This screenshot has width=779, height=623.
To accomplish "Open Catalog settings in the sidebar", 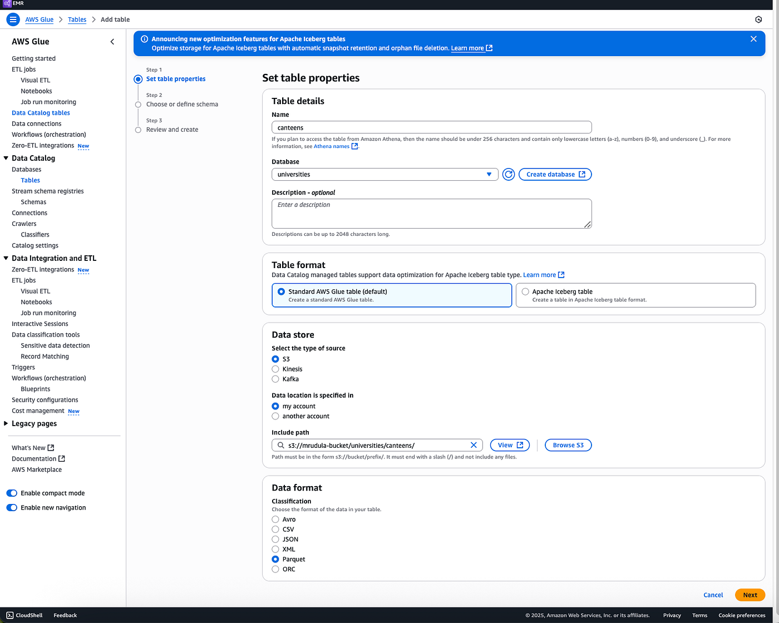I will 35,246.
